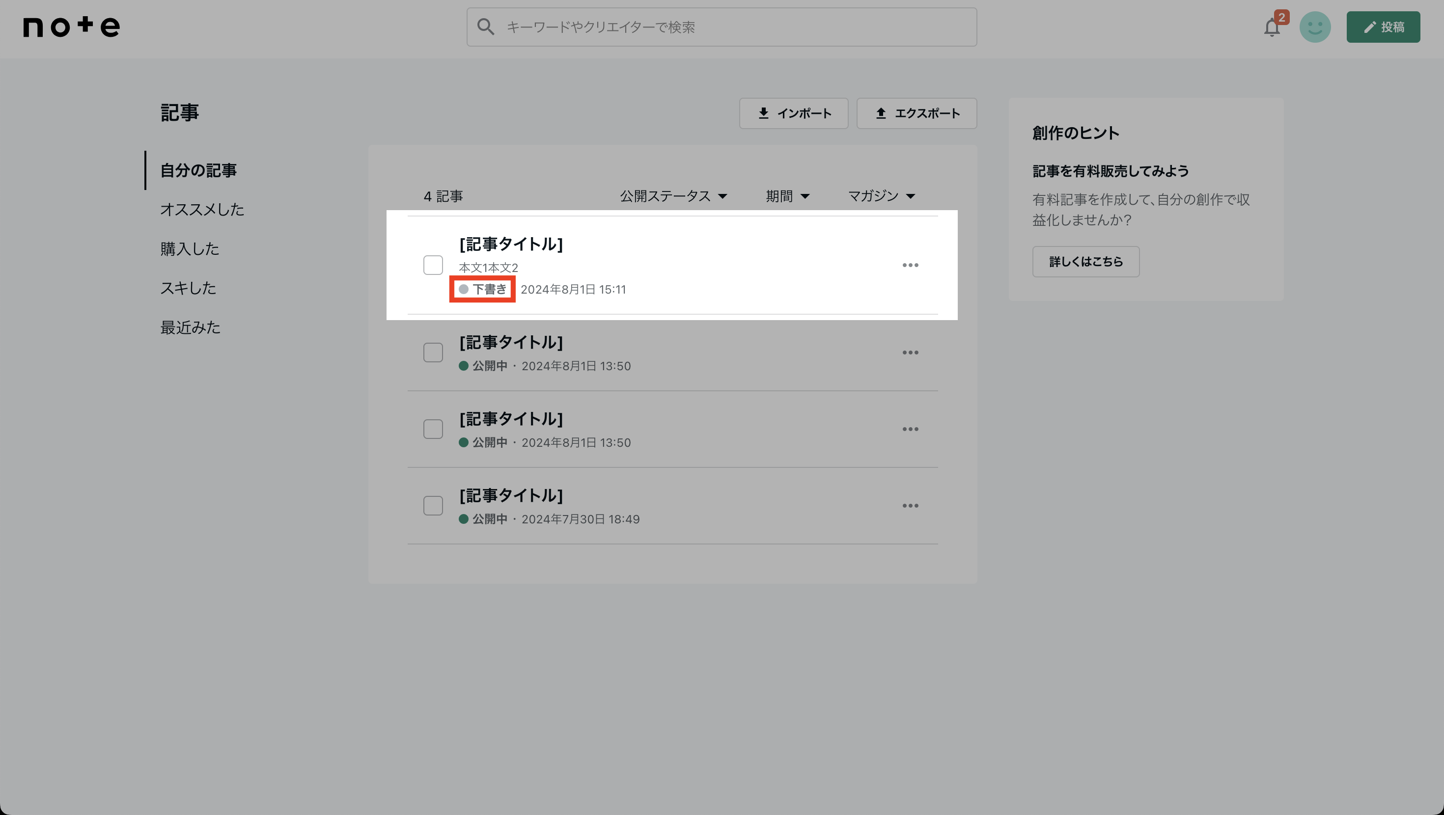
Task: Click the search input field
Action: (721, 27)
